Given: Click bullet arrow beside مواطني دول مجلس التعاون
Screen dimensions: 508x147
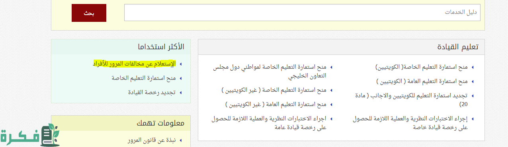Looking at the screenshot, I should 331,68.
